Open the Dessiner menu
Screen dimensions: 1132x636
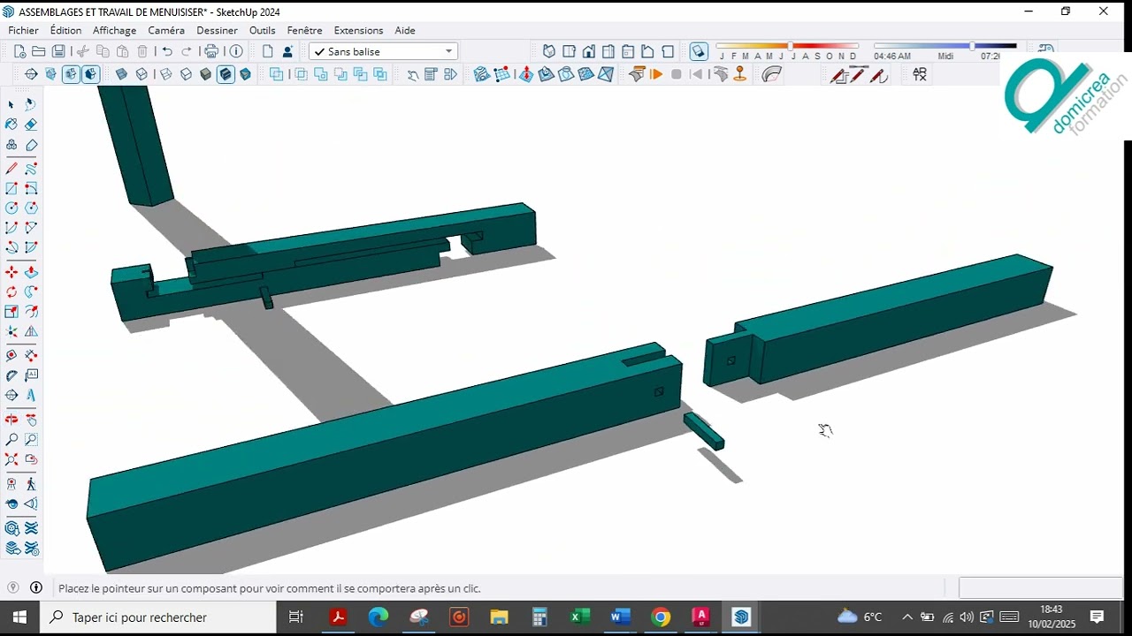point(217,30)
